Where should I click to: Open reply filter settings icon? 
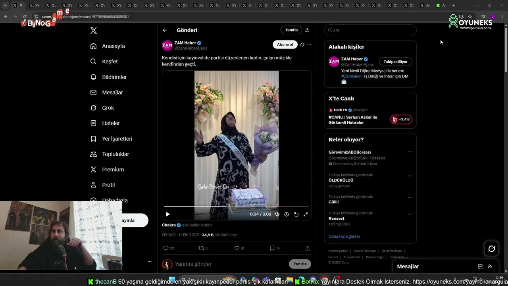[x=307, y=30]
